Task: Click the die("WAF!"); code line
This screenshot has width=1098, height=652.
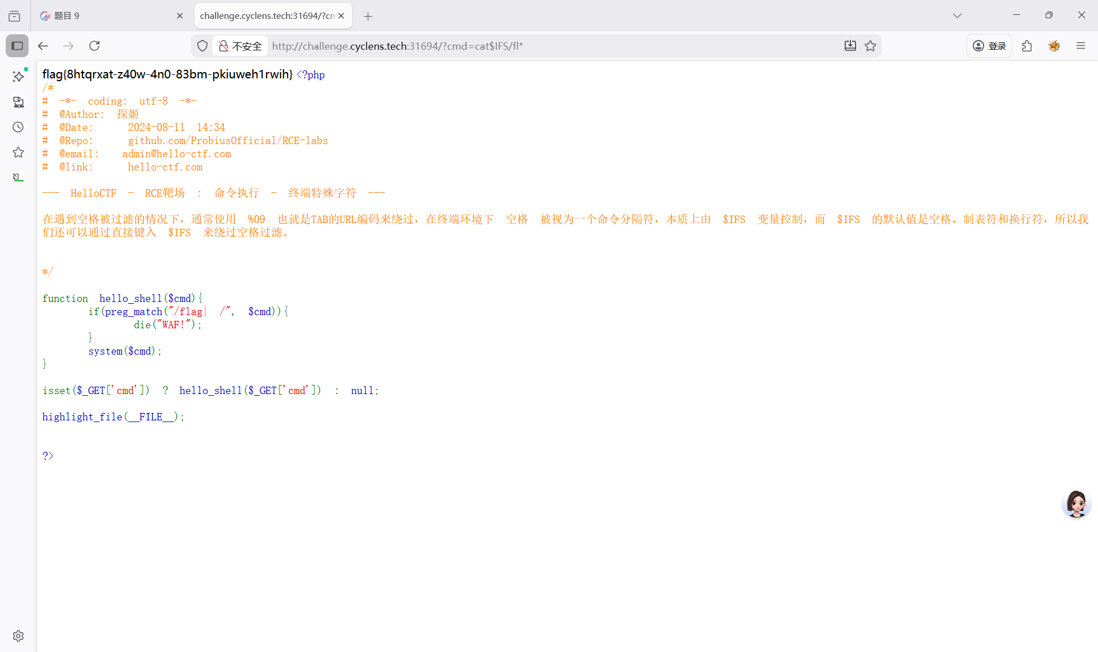Action: pyautogui.click(x=168, y=325)
